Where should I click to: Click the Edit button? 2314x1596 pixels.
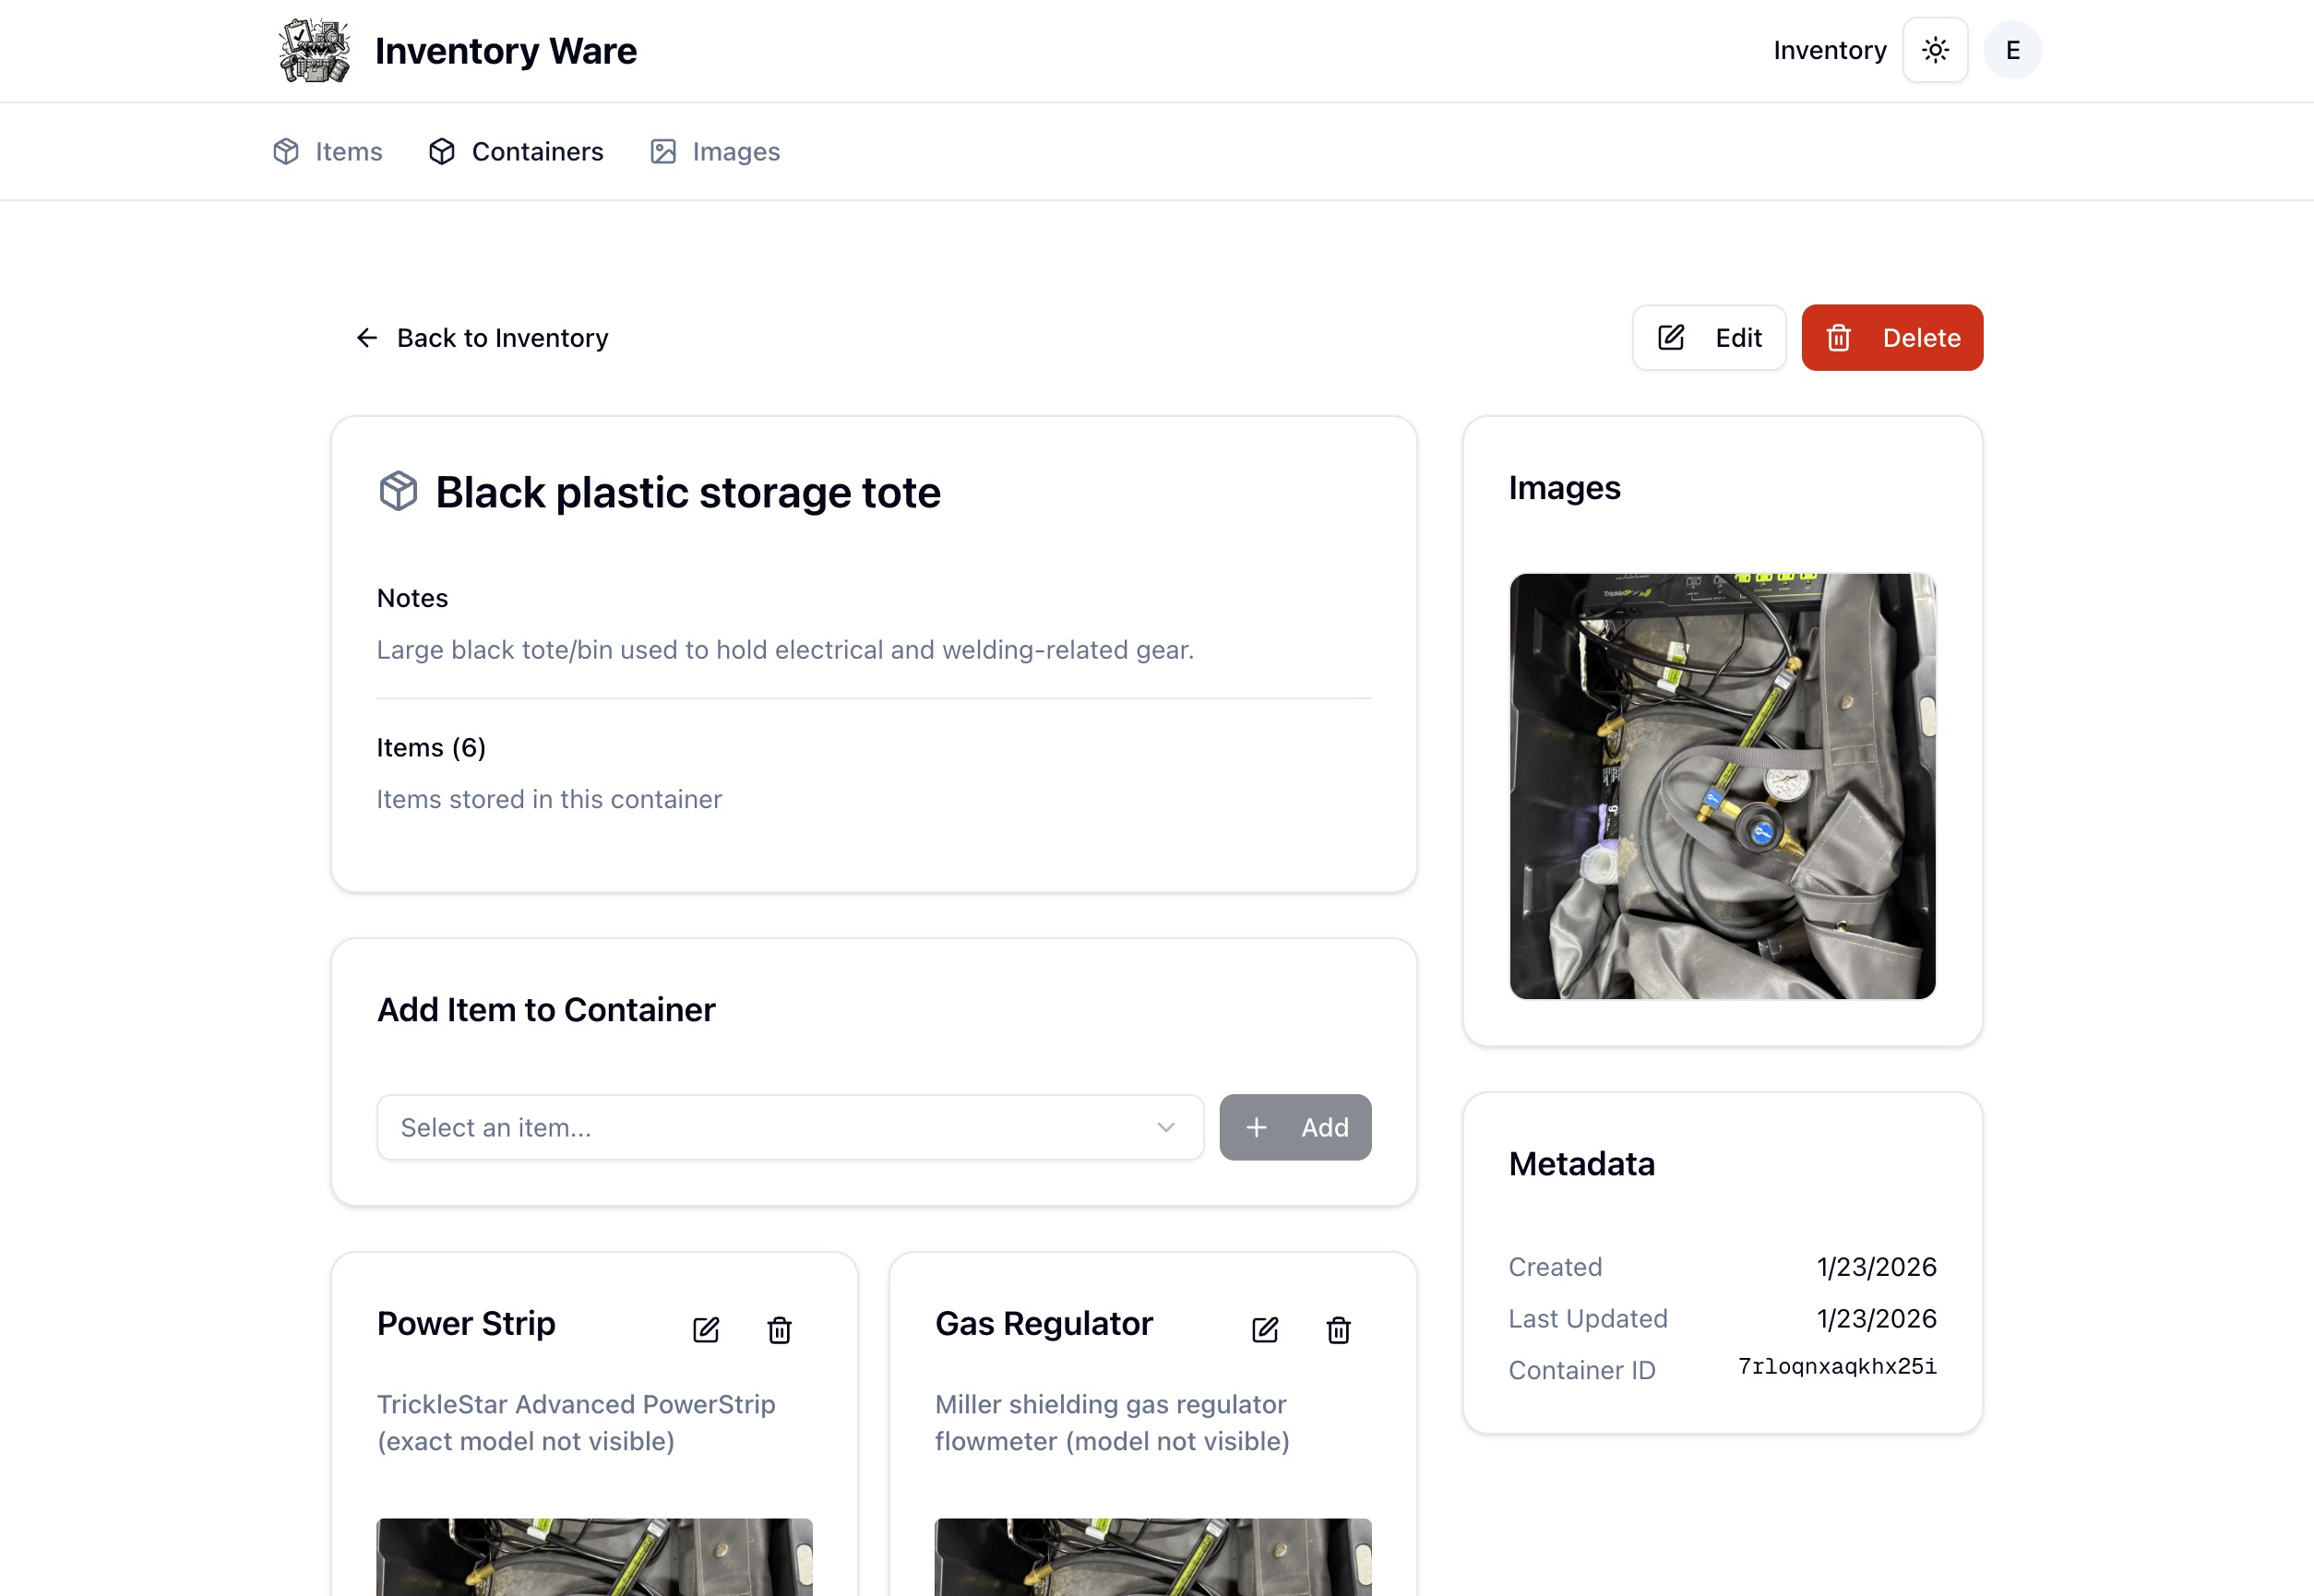(1709, 337)
